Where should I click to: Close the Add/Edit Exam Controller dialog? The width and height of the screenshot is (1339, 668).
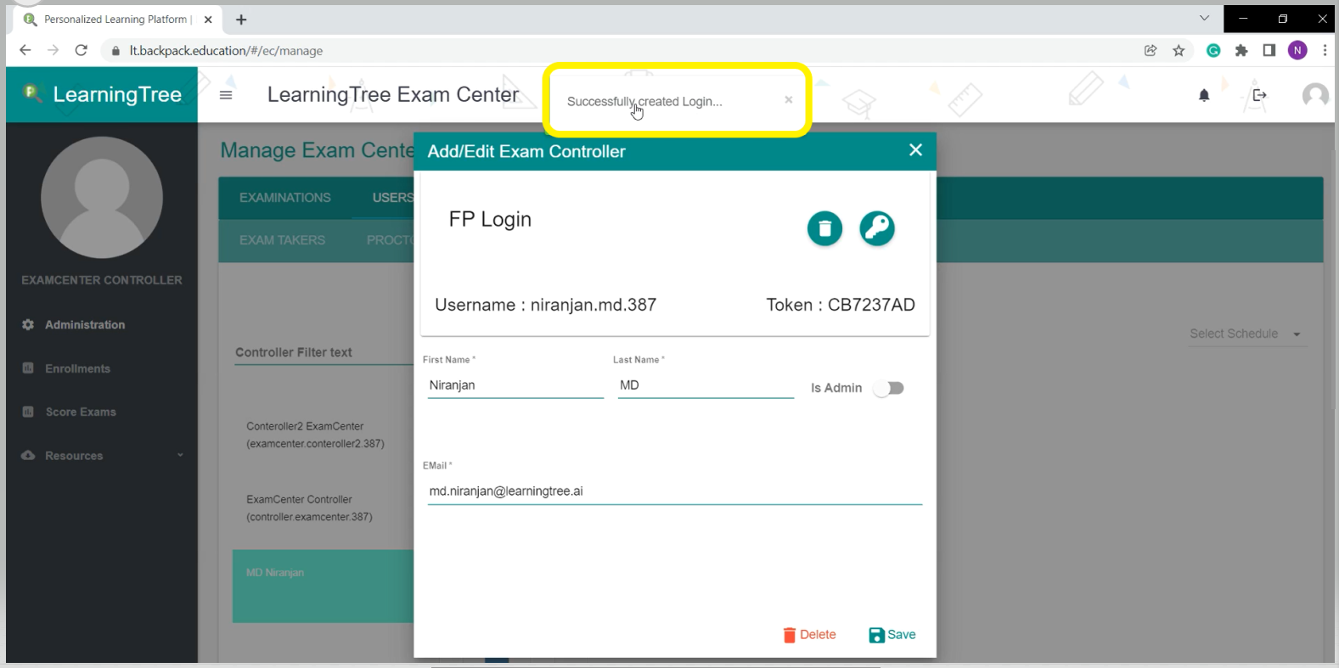click(915, 150)
